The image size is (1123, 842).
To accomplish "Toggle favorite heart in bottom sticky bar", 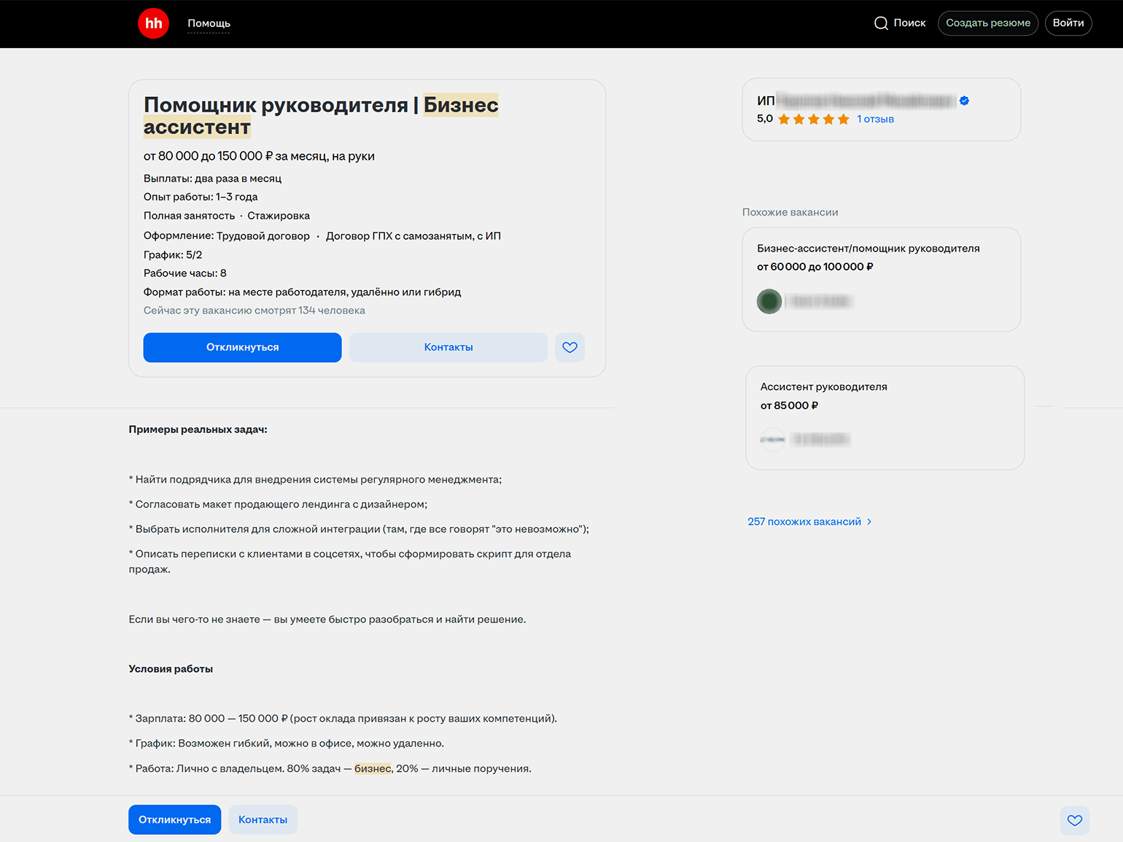I will click(1074, 820).
